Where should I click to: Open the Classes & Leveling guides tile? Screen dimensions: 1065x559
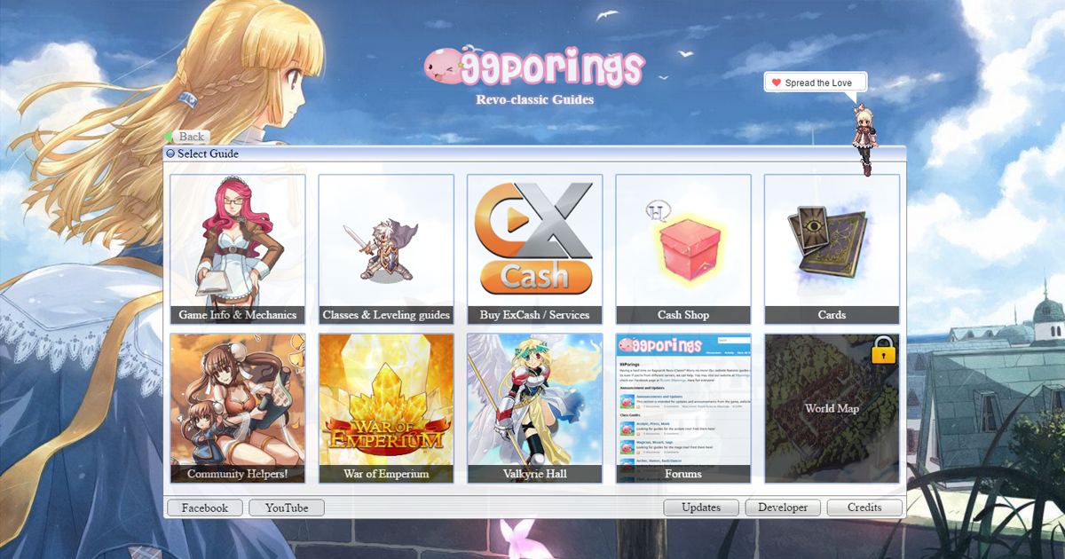386,249
